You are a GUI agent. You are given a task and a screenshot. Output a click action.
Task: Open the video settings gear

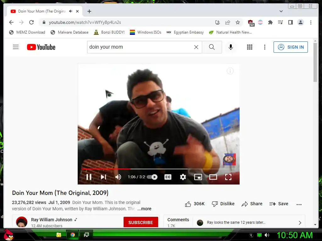point(183,177)
